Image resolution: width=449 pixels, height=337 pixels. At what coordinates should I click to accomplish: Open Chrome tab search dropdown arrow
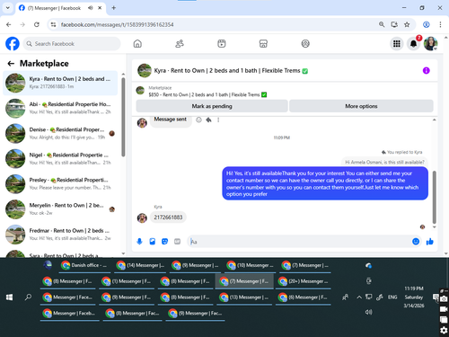pos(8,8)
